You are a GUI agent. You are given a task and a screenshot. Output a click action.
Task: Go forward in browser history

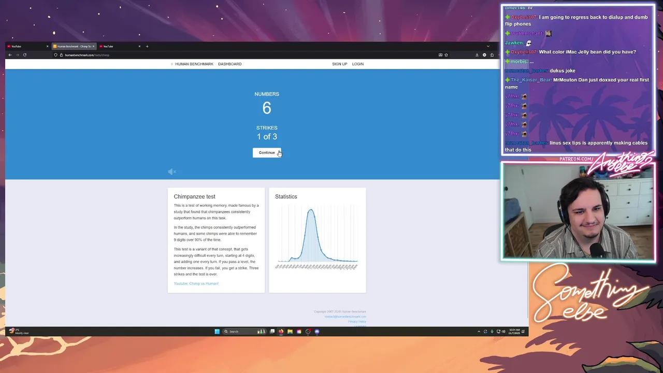coord(17,55)
